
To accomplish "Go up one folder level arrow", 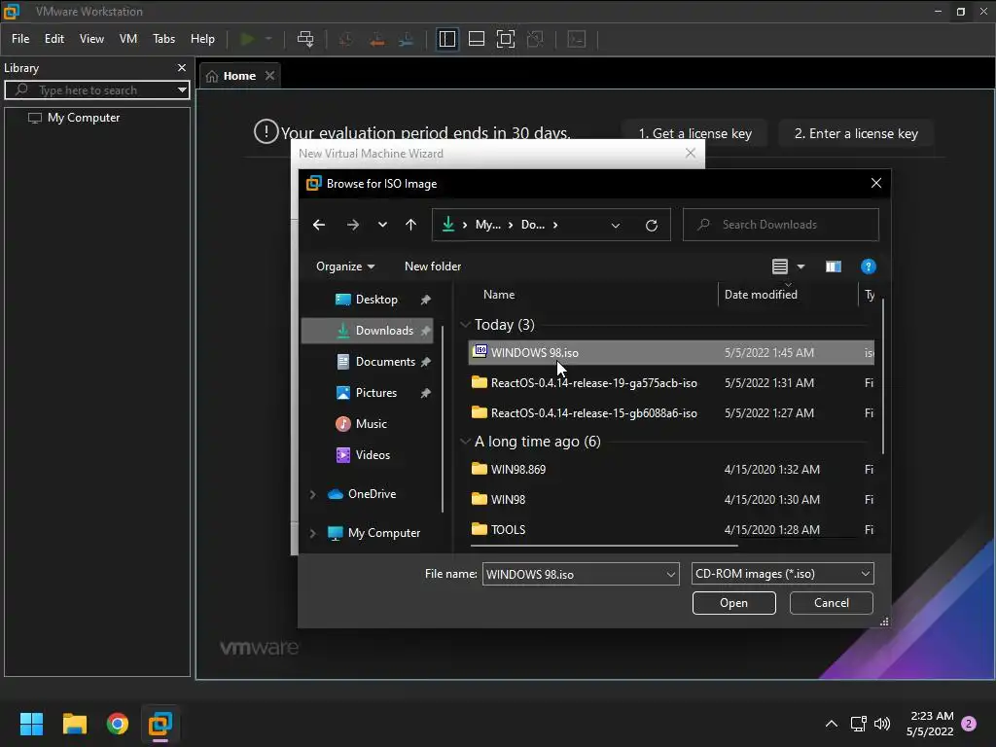I will [411, 225].
